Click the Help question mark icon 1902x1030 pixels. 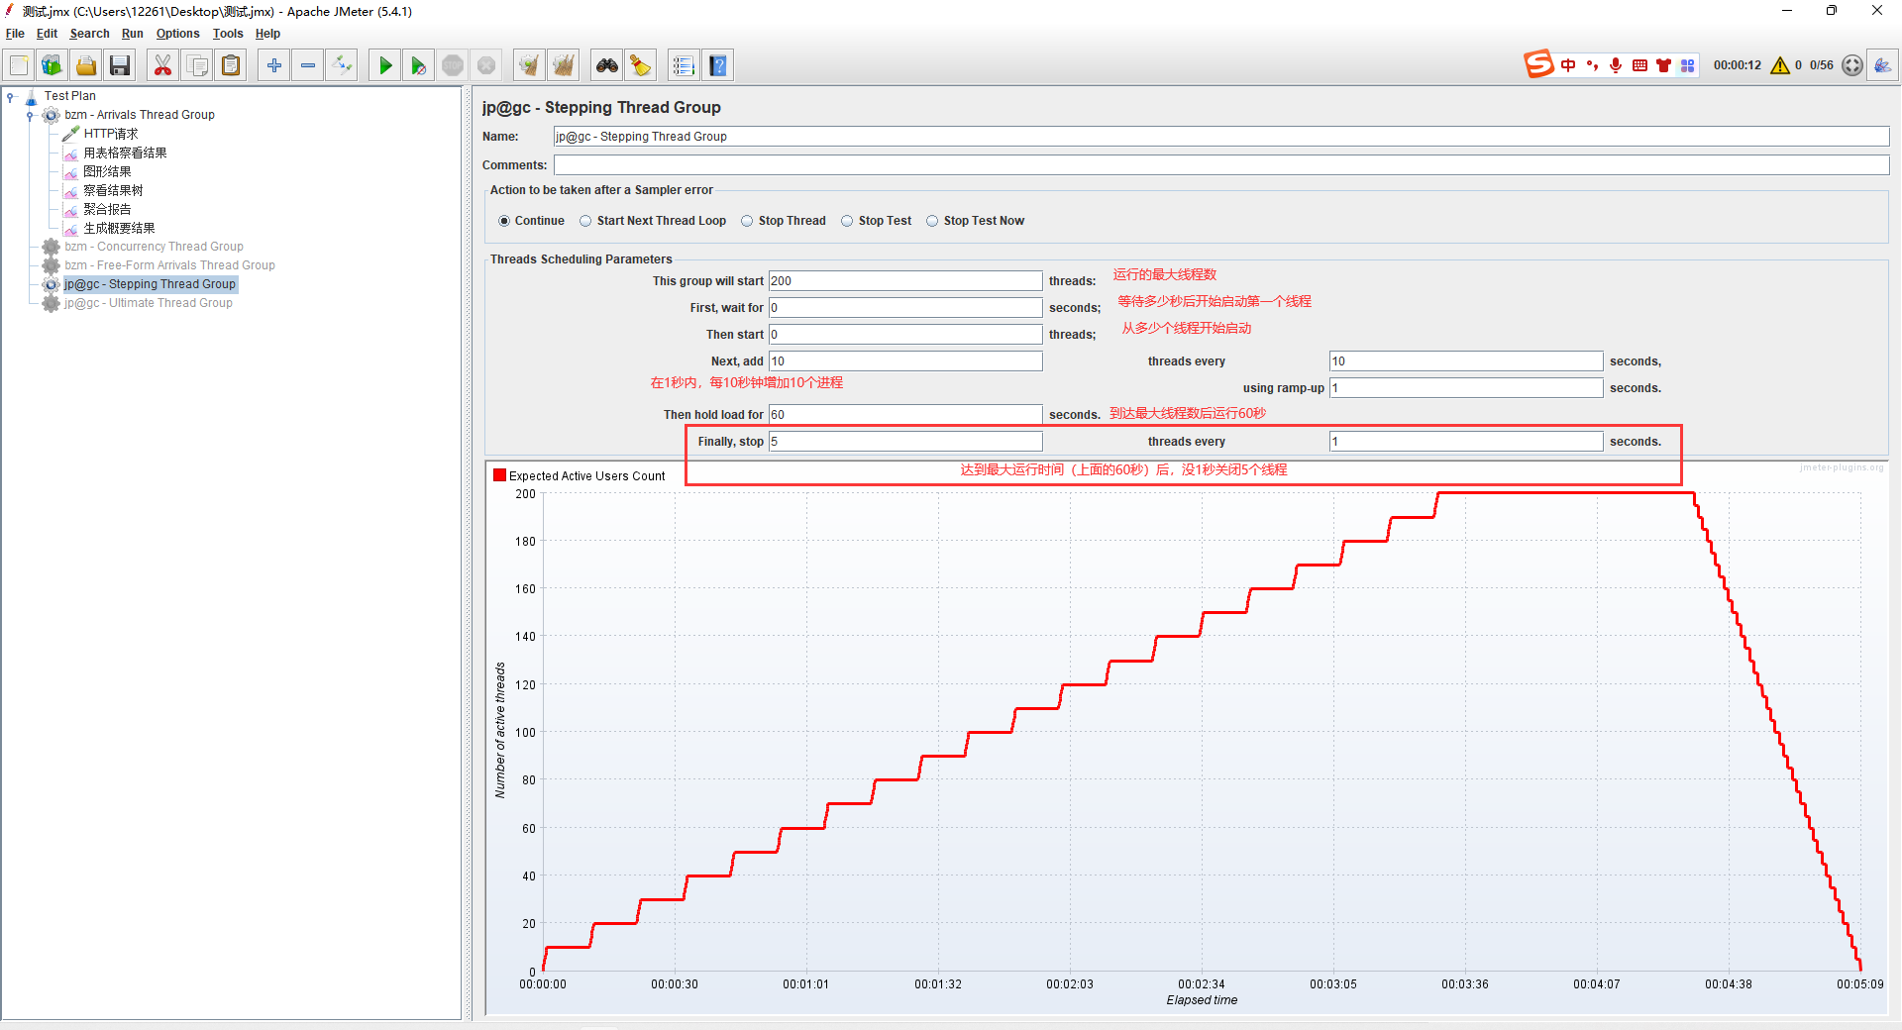[x=718, y=65]
